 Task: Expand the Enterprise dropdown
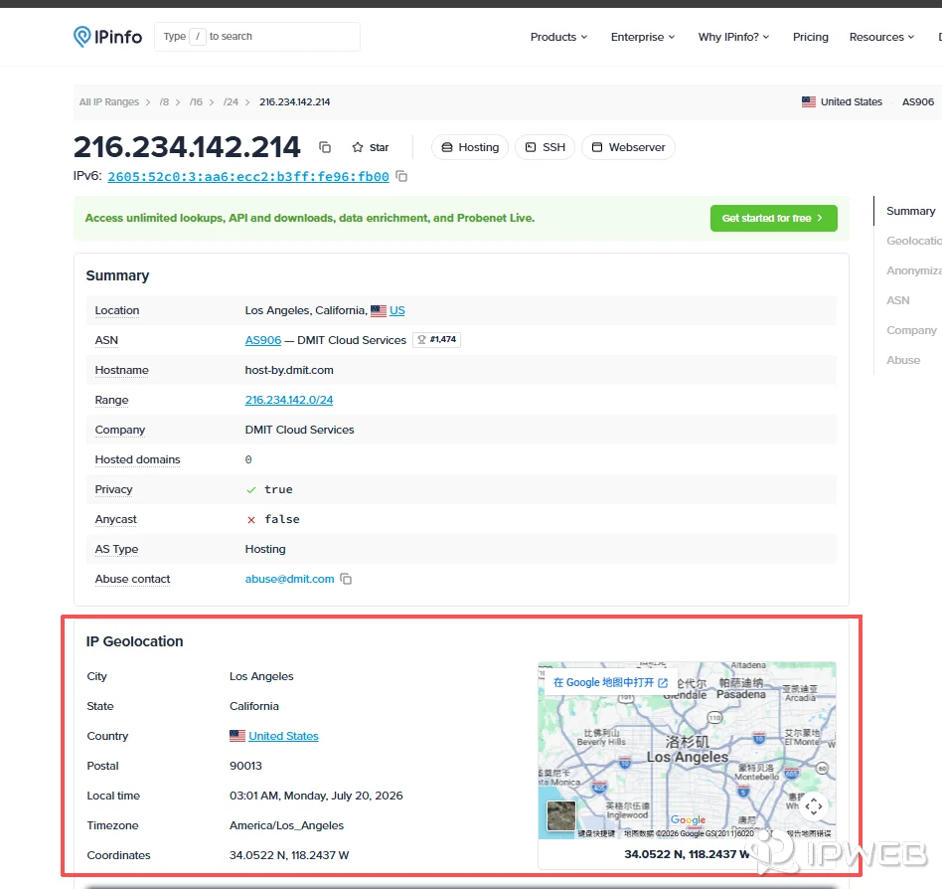643,37
